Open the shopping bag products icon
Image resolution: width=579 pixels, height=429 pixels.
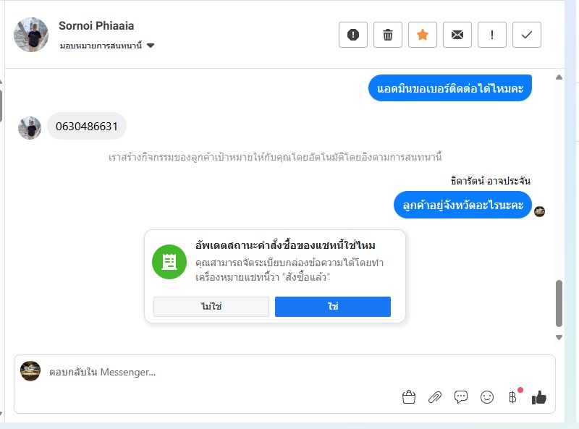coord(409,397)
